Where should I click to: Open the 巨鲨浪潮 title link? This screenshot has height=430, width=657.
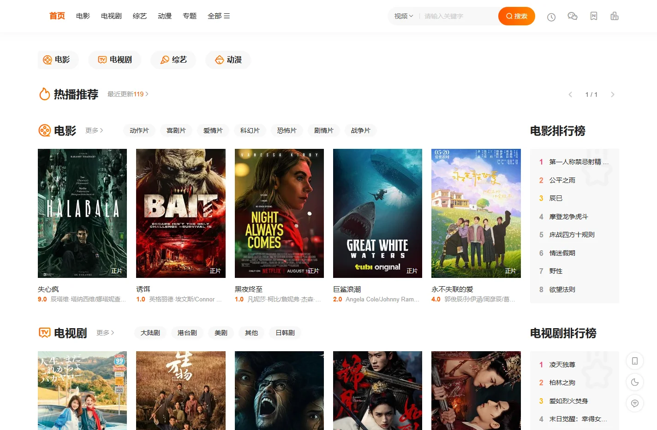tap(347, 289)
